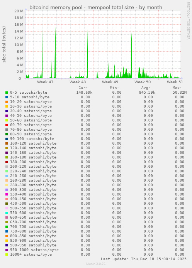Select the '120-140 satoshi/byte' legend label
Screen dimensions: 192x268
click(x=33, y=148)
